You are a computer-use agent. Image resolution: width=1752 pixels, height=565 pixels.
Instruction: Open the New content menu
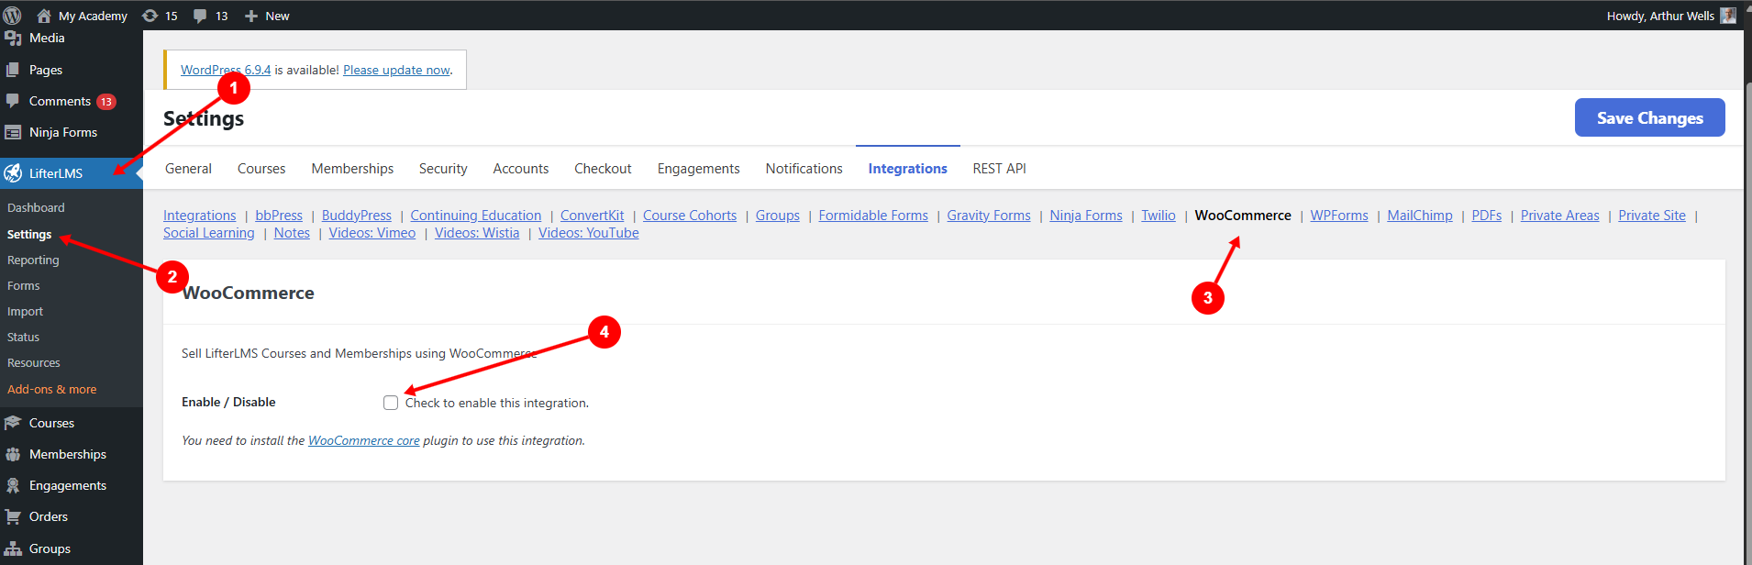pos(267,16)
